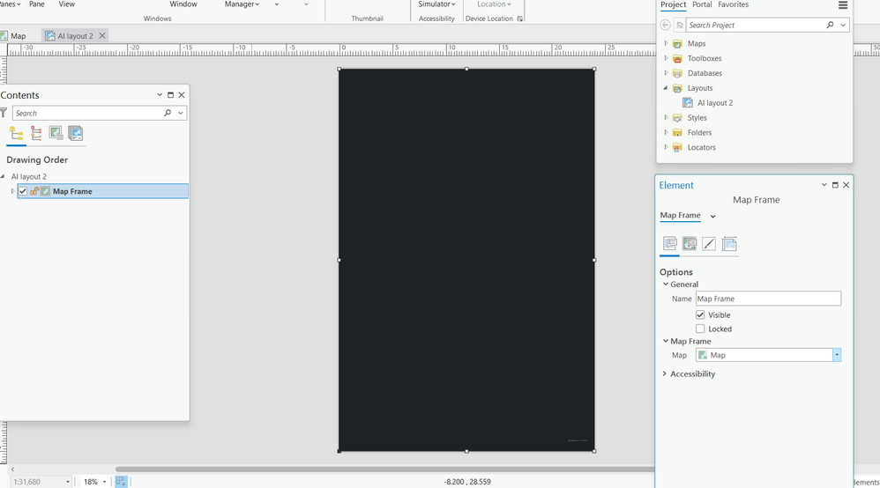This screenshot has height=488, width=880.
Task: Click the Window button in ribbon
Action: pyautogui.click(x=183, y=4)
